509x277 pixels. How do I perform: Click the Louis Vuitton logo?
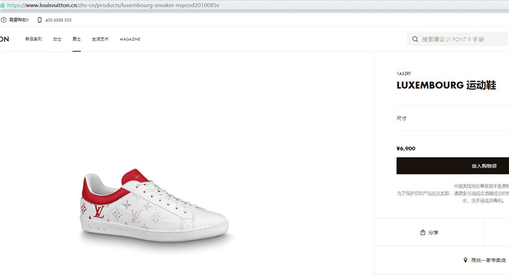[x=4, y=39]
